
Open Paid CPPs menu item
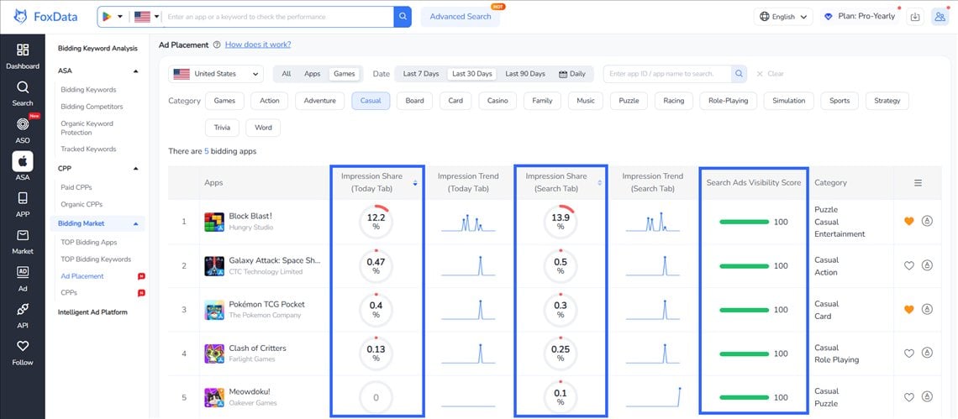(76, 187)
